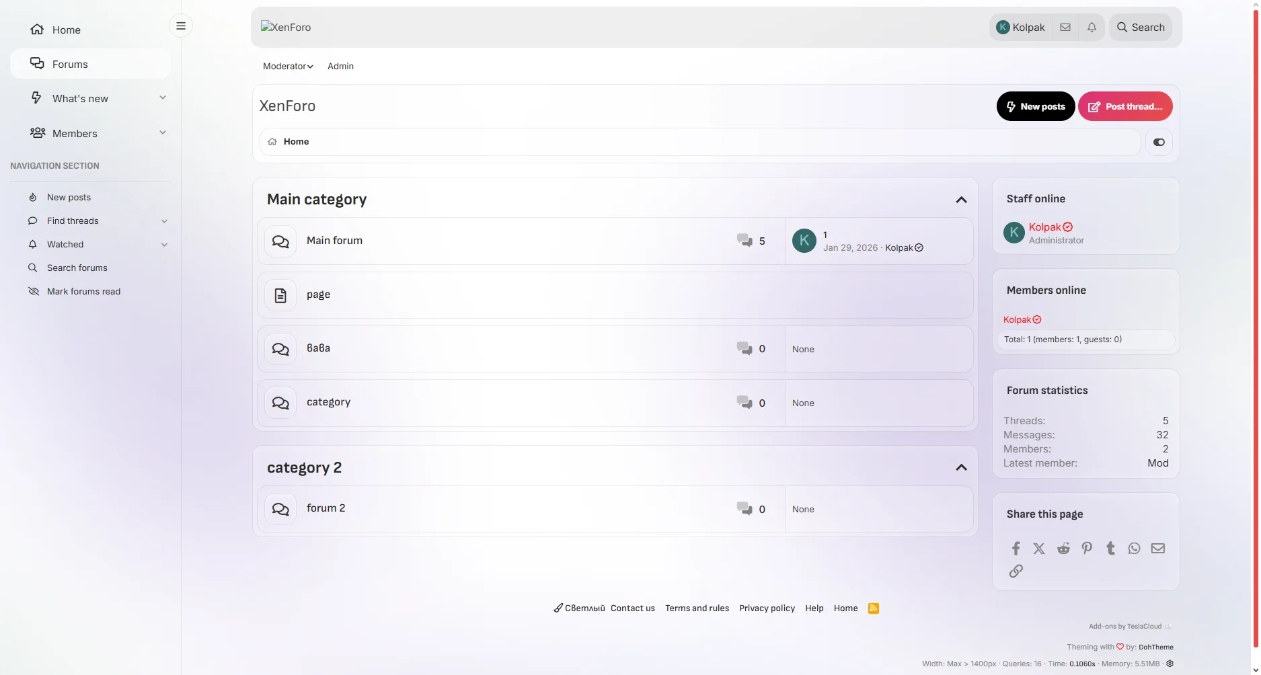The width and height of the screenshot is (1261, 675).
Task: Share page on Tumblr
Action: [1110, 549]
